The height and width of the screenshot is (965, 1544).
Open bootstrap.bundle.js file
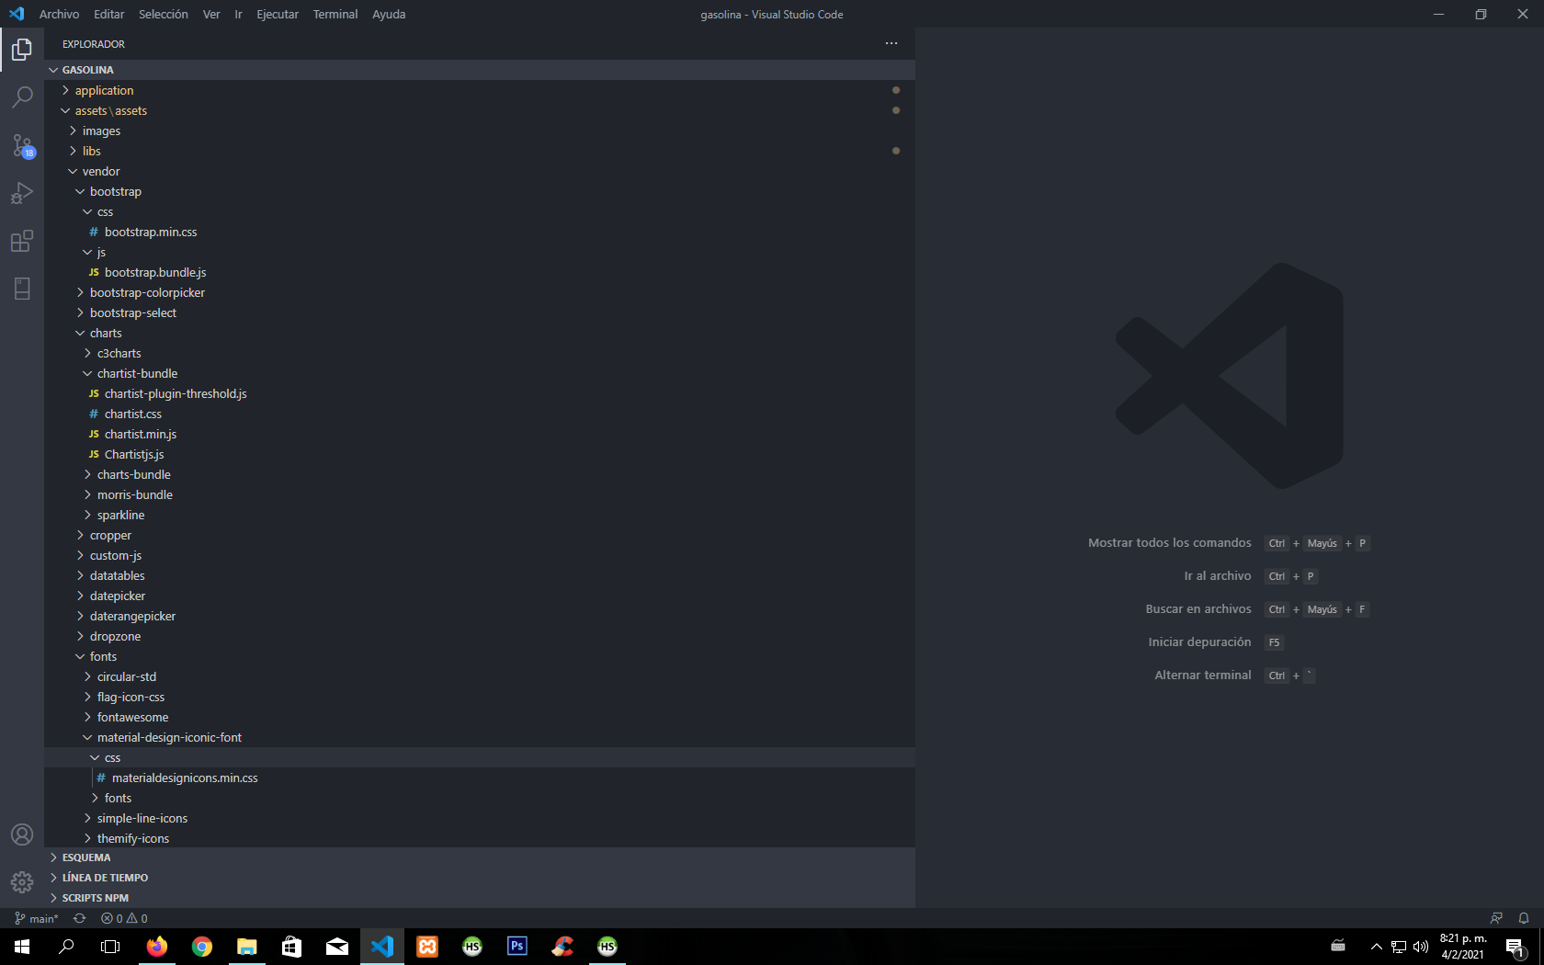(x=480, y=272)
